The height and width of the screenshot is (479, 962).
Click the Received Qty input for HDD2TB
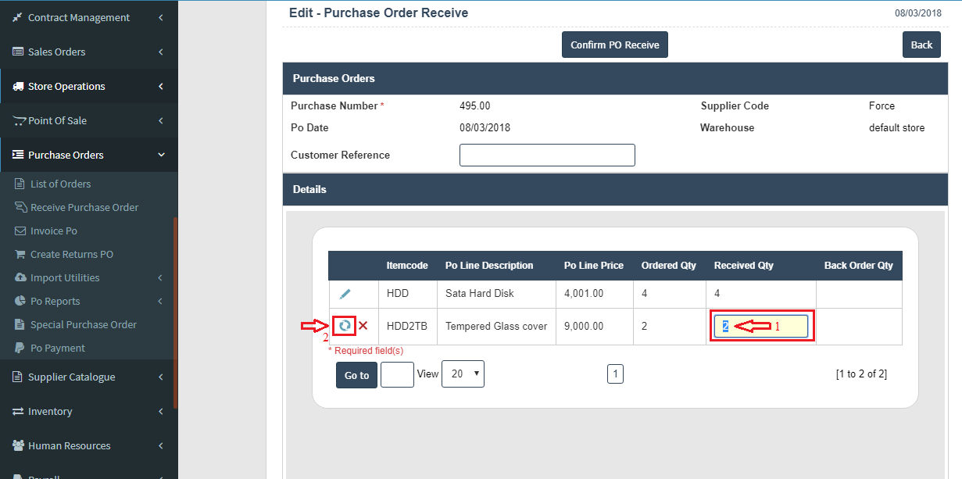coord(760,327)
